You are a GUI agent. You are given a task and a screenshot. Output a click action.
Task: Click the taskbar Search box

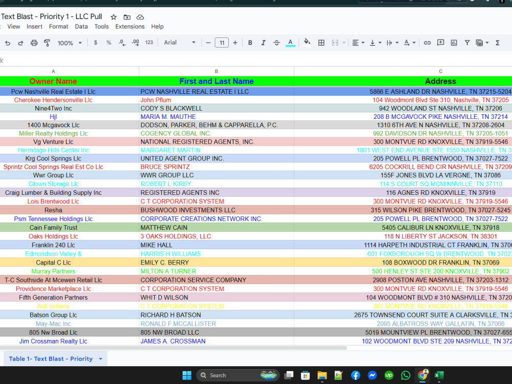238,375
